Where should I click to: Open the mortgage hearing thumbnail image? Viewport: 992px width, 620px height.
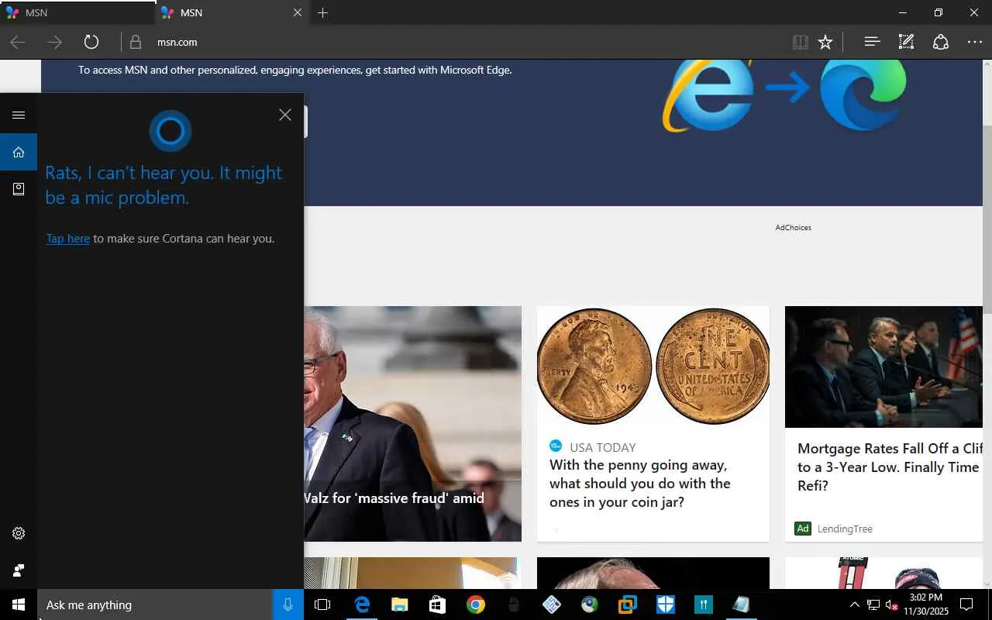(883, 367)
